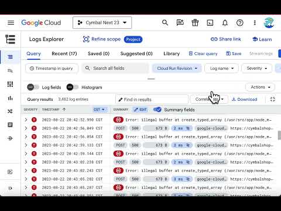The image size is (281, 211).
Task: Activate the Cloud Shell terminal icon
Action: 210,23
